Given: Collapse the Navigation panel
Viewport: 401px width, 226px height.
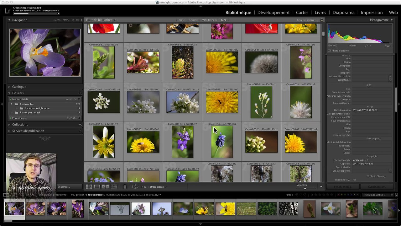Looking at the screenshot, I should click(x=9, y=20).
